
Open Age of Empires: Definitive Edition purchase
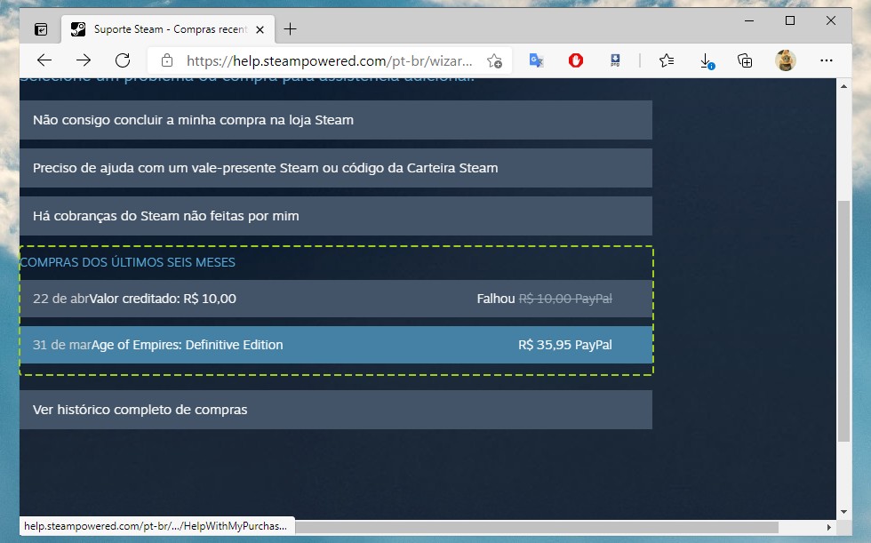click(x=335, y=345)
